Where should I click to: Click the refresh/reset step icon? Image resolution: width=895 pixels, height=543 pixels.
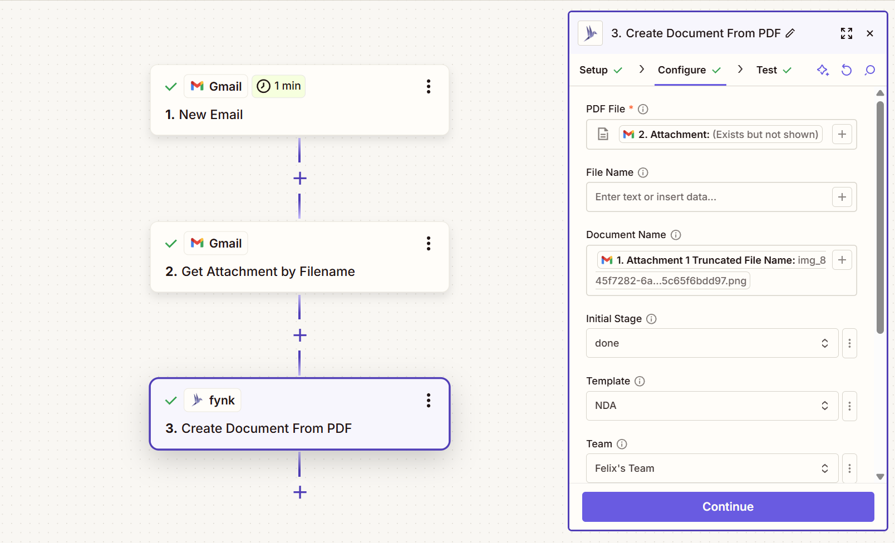(x=847, y=70)
